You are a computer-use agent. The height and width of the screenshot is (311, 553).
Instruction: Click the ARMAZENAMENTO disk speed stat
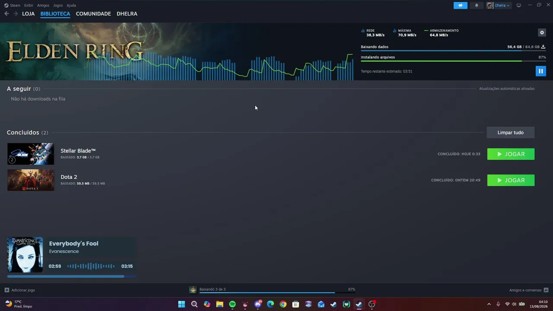[x=442, y=33]
